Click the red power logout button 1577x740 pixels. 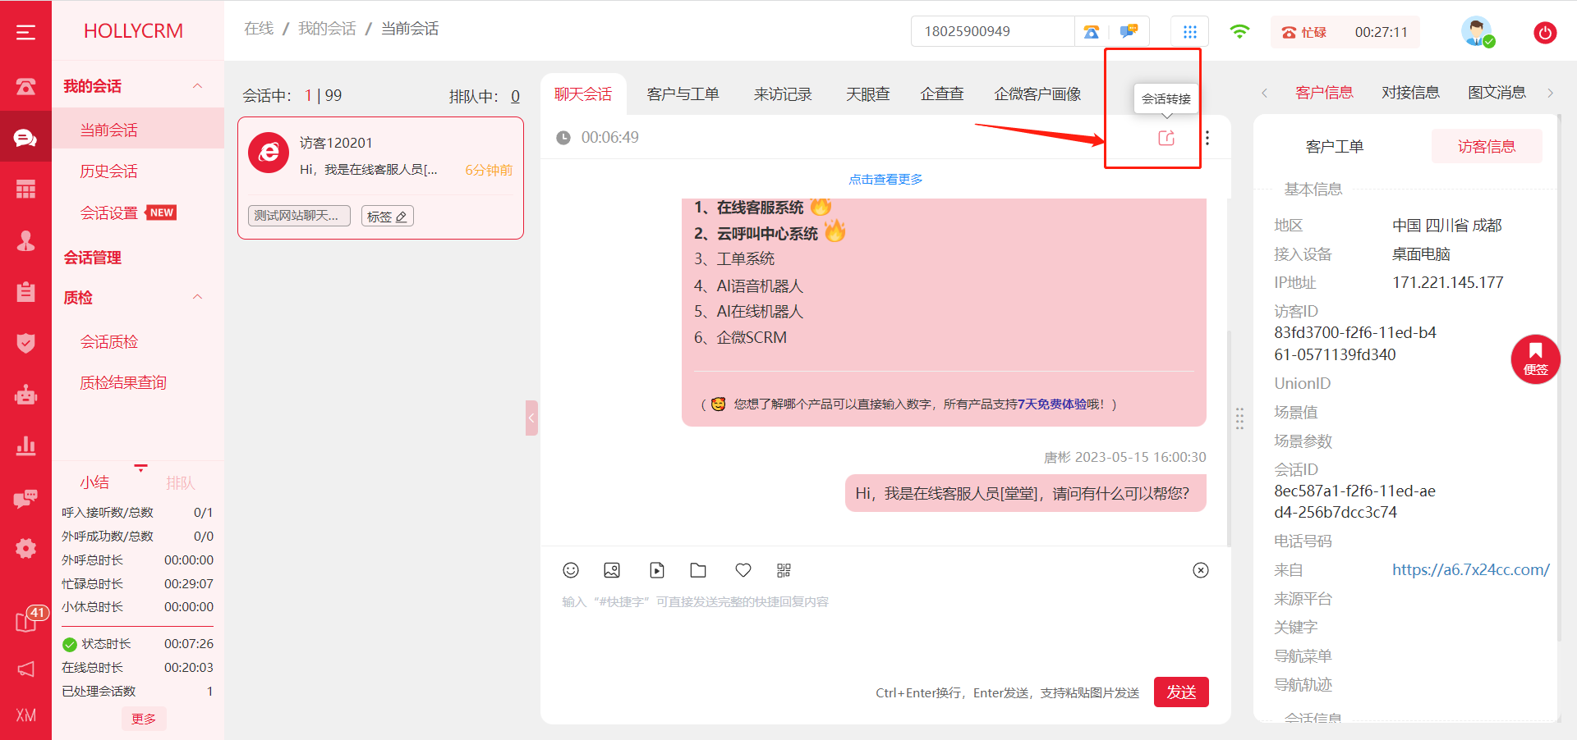pyautogui.click(x=1545, y=33)
